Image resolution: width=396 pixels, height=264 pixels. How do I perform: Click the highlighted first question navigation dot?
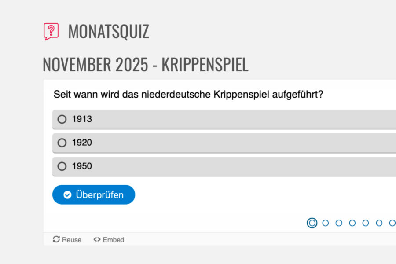[312, 223]
